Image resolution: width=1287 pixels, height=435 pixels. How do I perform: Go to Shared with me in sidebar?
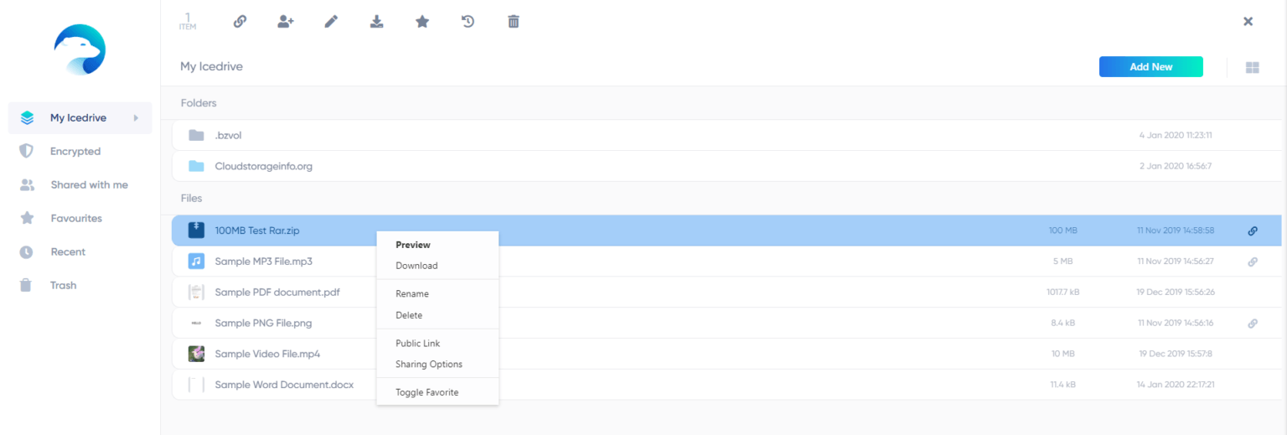click(89, 185)
